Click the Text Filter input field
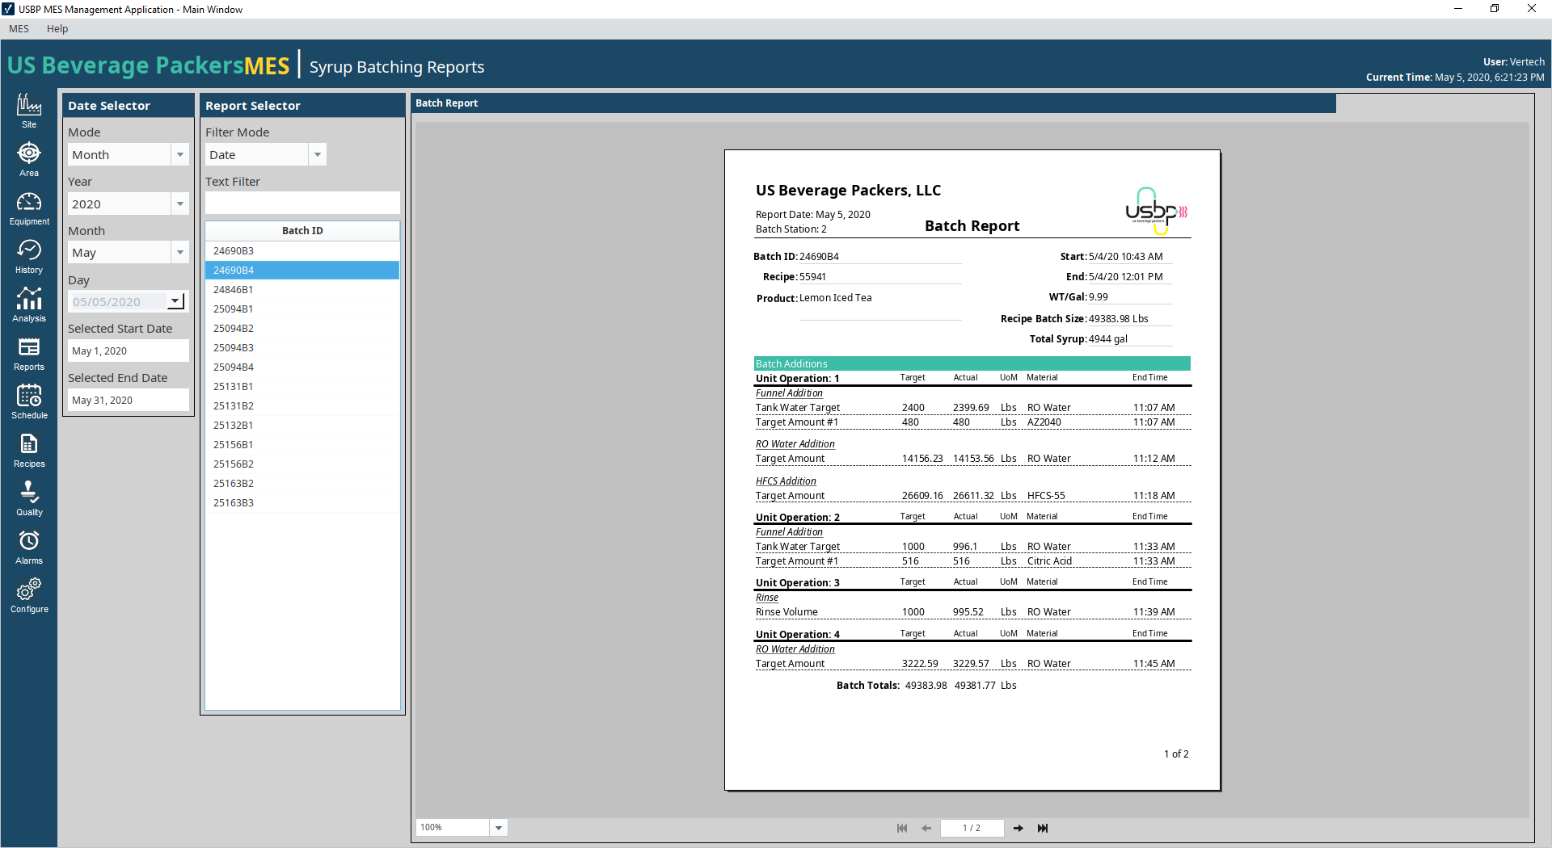1552x848 pixels. click(302, 203)
